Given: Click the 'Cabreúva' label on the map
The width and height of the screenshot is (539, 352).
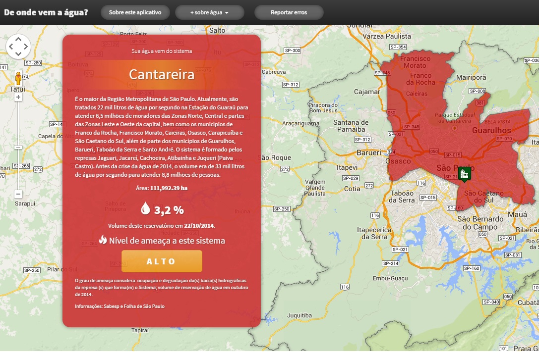Looking at the screenshot, I should pyautogui.click(x=274, y=72).
